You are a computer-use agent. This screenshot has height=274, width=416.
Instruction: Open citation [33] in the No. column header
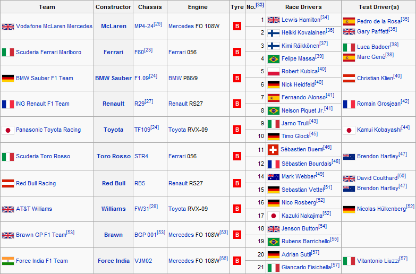click(x=260, y=5)
